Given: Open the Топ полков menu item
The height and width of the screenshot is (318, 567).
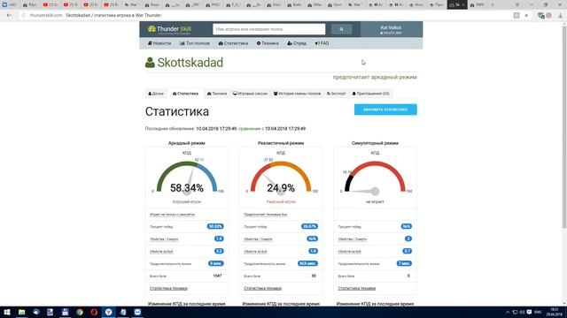Looking at the screenshot, I should coord(195,43).
